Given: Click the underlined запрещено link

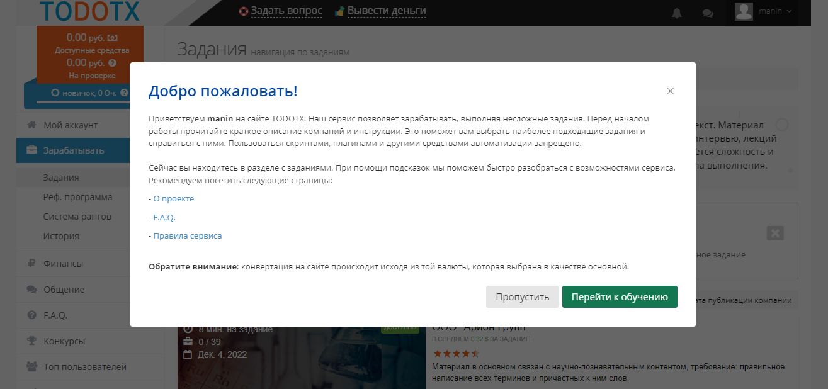Looking at the screenshot, I should (557, 143).
